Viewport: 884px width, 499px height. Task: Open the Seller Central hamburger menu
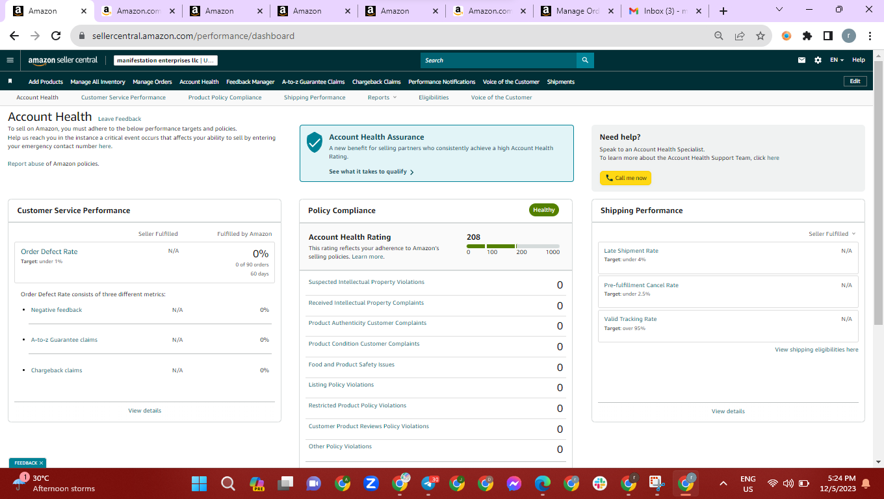click(10, 60)
